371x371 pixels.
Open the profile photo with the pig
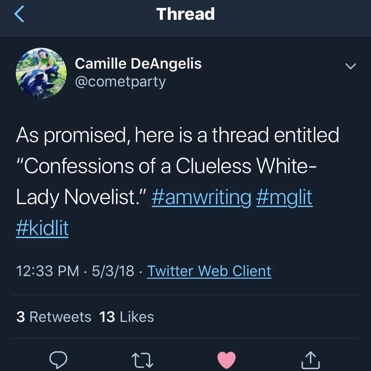41,73
